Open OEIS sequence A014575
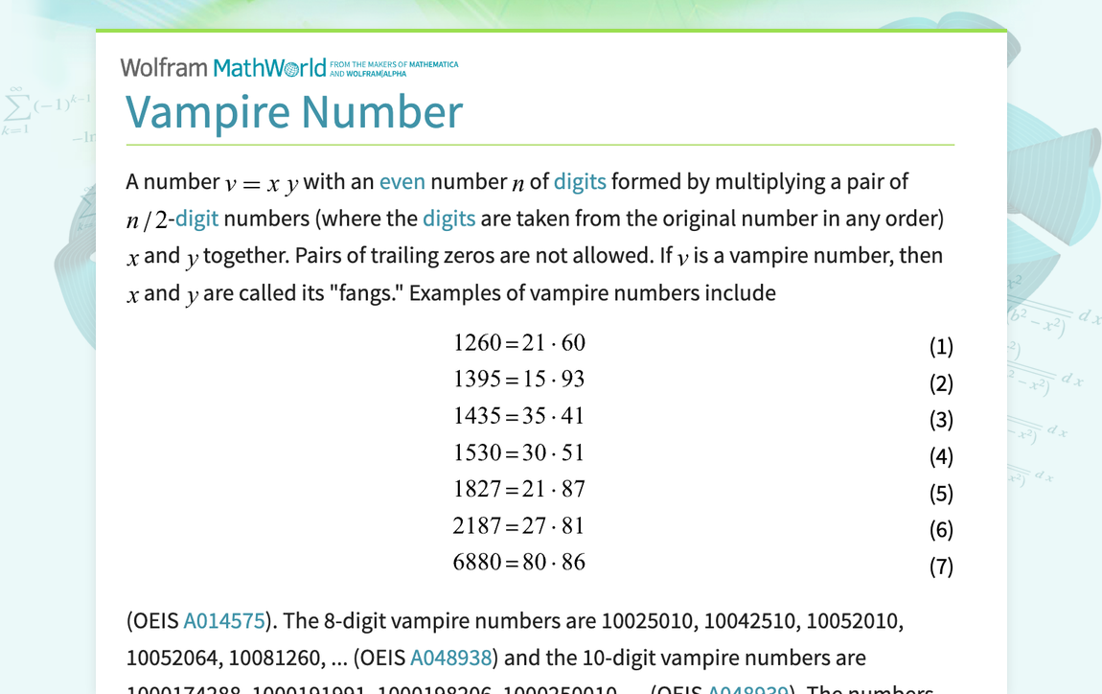Image resolution: width=1102 pixels, height=694 pixels. point(224,621)
